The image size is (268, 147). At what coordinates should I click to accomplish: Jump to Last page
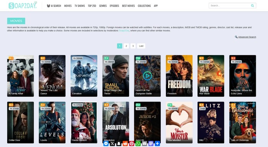click(141, 46)
